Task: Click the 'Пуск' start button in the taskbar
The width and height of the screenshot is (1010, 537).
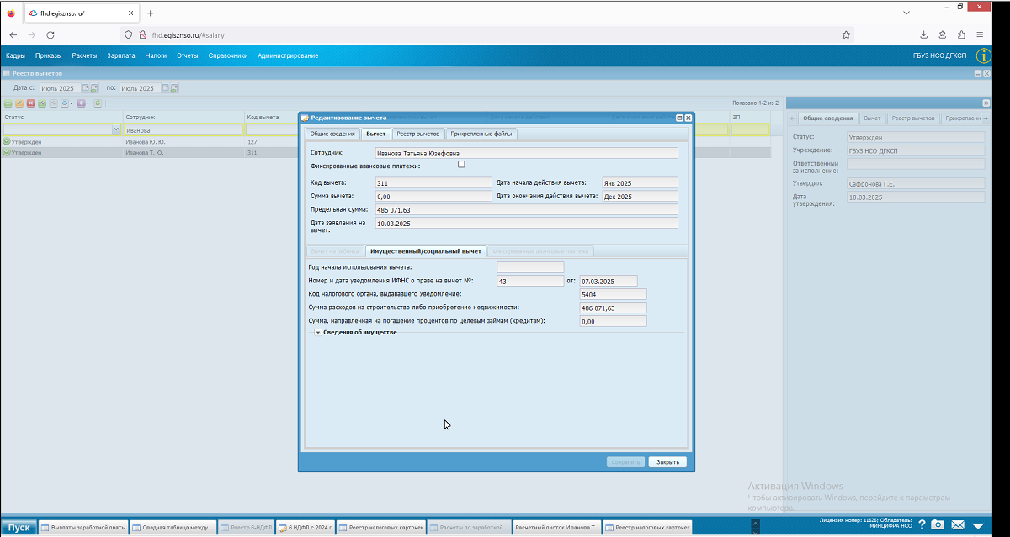Action: [x=19, y=528]
